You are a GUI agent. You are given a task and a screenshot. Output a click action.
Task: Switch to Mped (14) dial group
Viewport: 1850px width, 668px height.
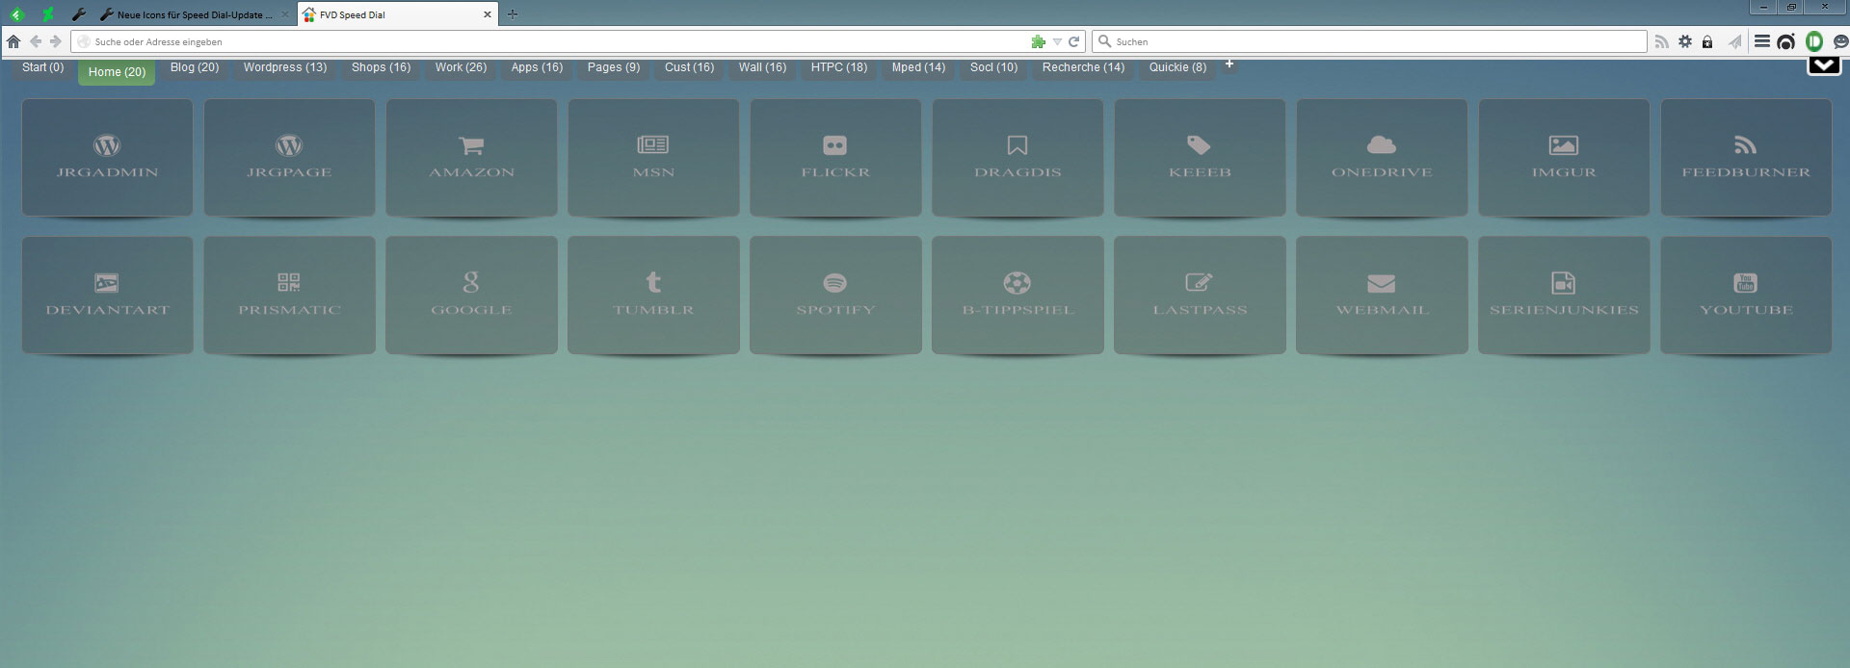(918, 67)
